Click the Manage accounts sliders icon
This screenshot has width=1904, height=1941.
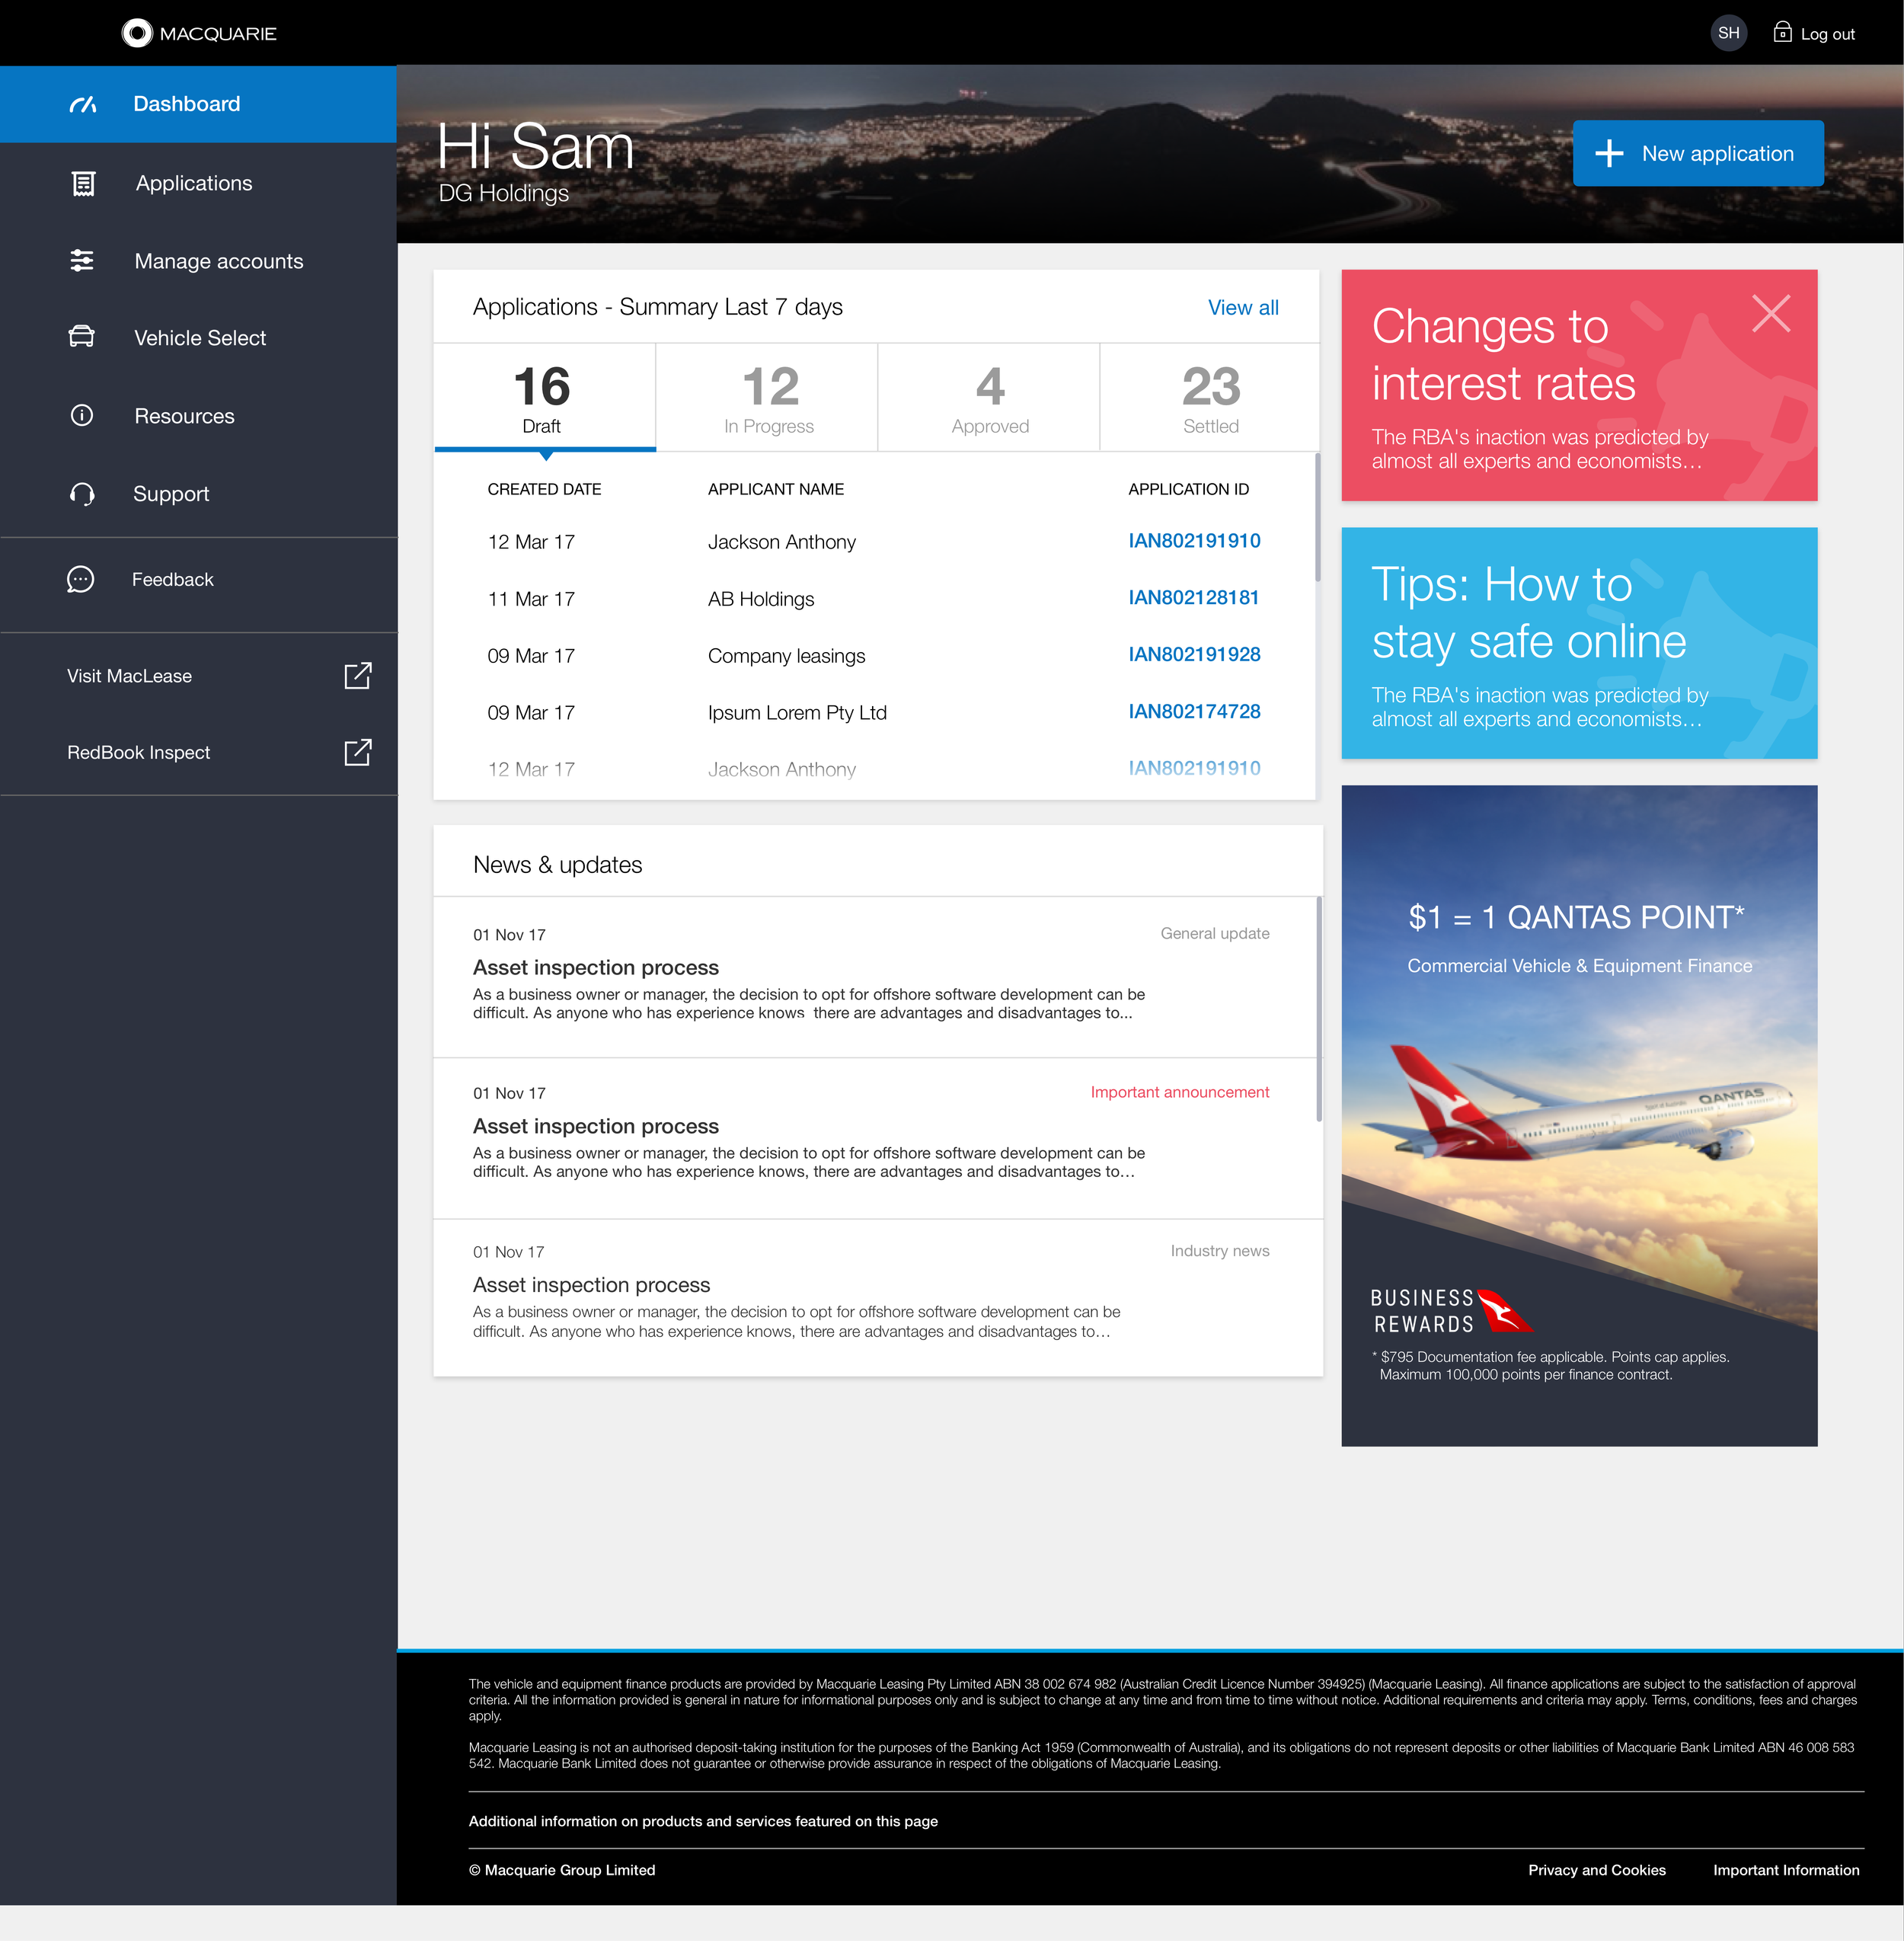(82, 261)
